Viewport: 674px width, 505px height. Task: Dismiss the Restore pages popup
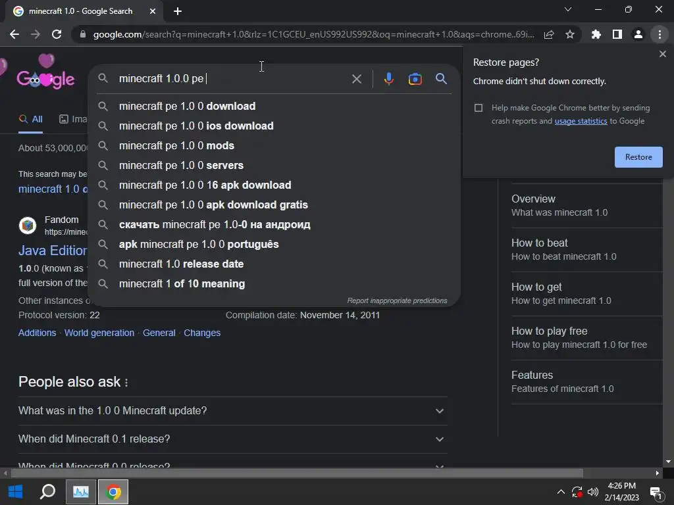tap(662, 54)
